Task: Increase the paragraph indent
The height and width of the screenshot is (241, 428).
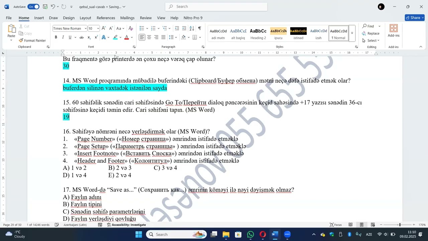Action: [184, 28]
